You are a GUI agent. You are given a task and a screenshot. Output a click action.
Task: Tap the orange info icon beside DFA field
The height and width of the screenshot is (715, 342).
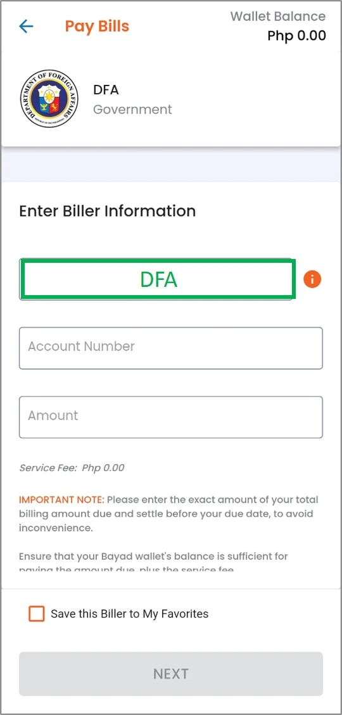click(312, 279)
